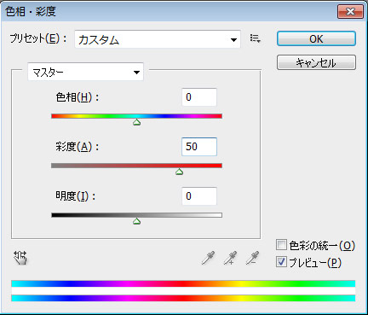The height and width of the screenshot is (315, 368).
Task: Click the プリセット(E) label
Action: click(38, 38)
